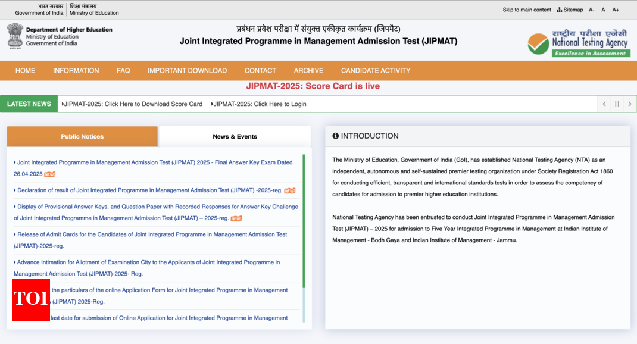
Task: Click the National Testing Agency logo
Action: pyautogui.click(x=578, y=43)
